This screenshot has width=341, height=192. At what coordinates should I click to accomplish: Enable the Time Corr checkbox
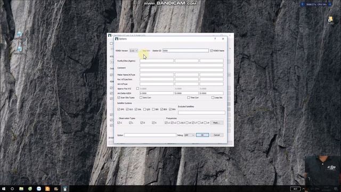[189, 98]
